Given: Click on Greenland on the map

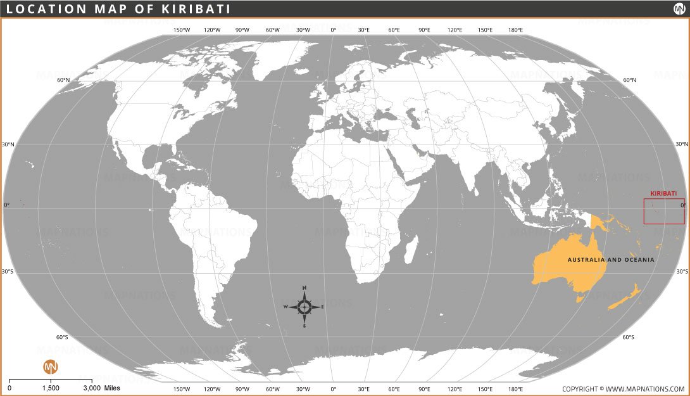Looking at the screenshot, I should [279, 57].
